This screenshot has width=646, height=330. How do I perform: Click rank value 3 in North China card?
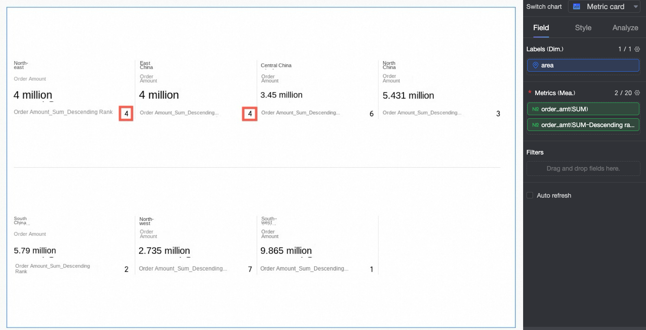(x=498, y=114)
